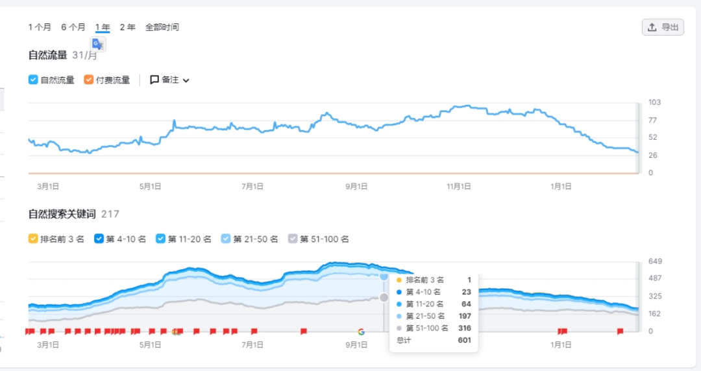Click the rightmost red flag note marker
The height and width of the screenshot is (371, 701).
coord(620,331)
